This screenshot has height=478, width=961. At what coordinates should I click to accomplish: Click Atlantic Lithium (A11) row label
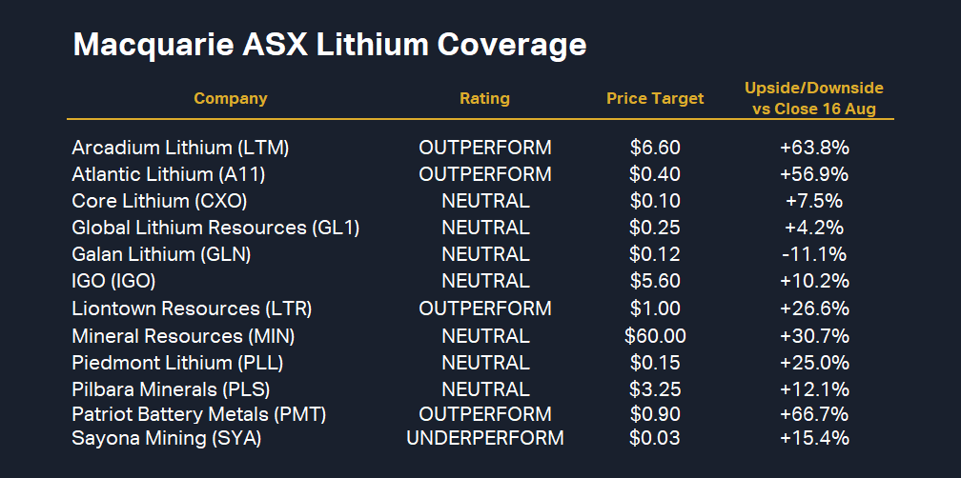coord(169,174)
